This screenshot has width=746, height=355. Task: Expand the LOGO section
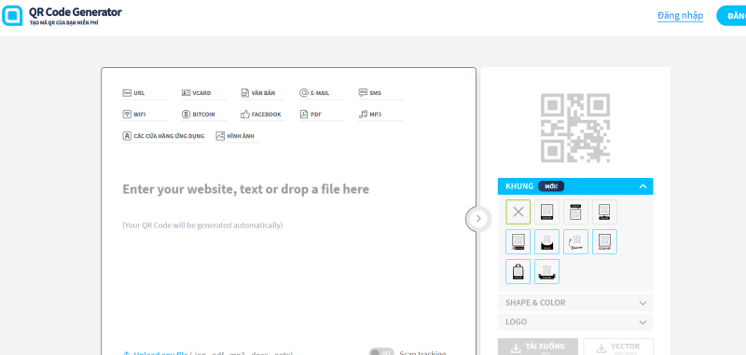point(575,322)
